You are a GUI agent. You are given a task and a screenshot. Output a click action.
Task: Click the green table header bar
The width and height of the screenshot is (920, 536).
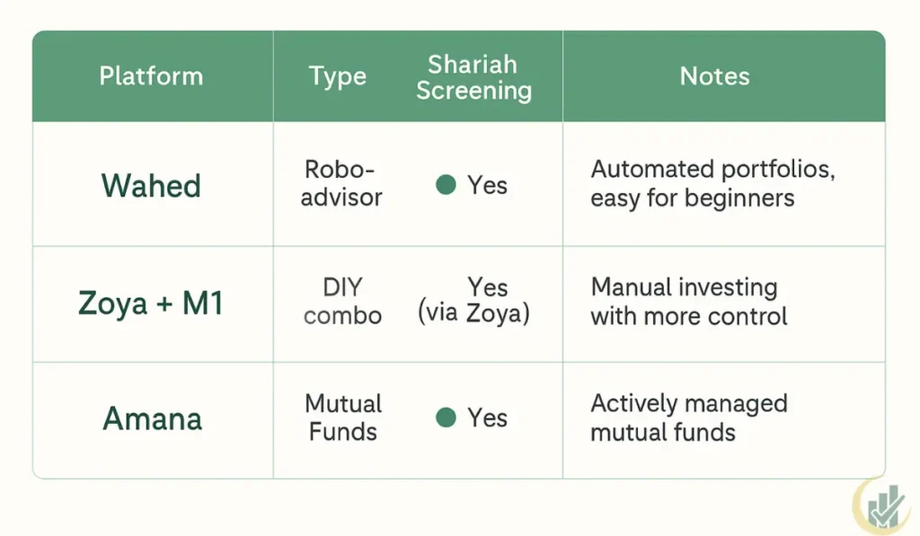459,76
